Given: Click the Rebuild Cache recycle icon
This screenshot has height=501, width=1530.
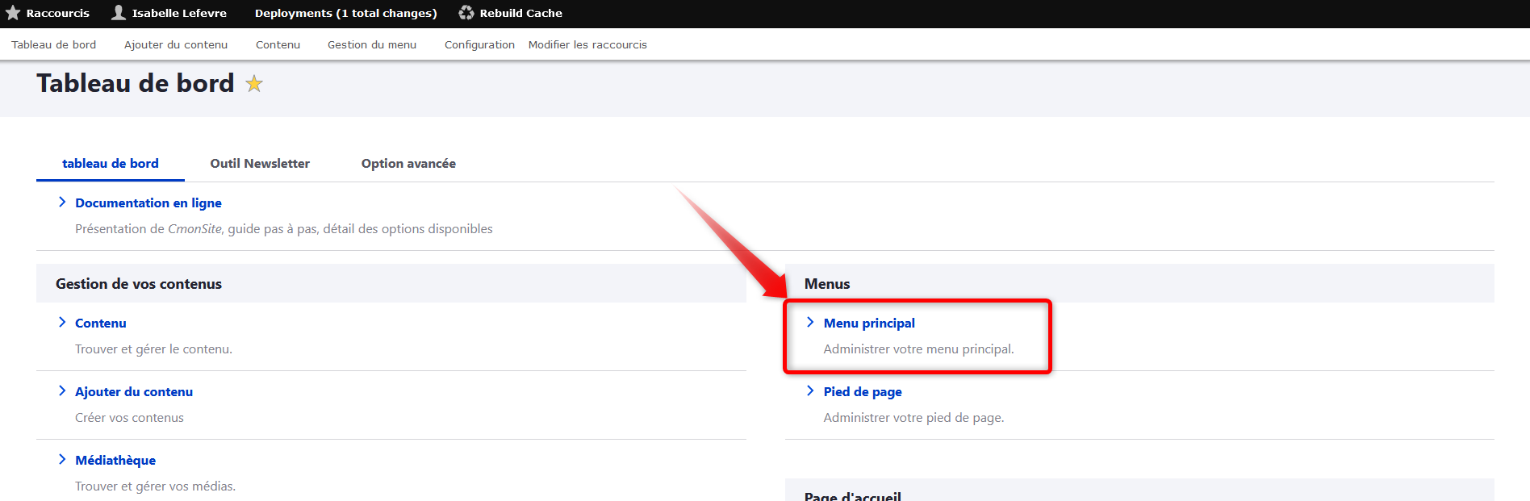Looking at the screenshot, I should [x=466, y=13].
